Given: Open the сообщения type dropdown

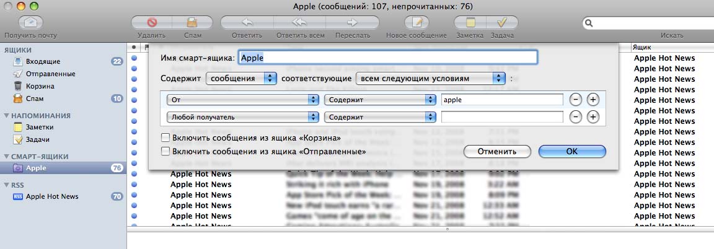Looking at the screenshot, I should tap(241, 78).
